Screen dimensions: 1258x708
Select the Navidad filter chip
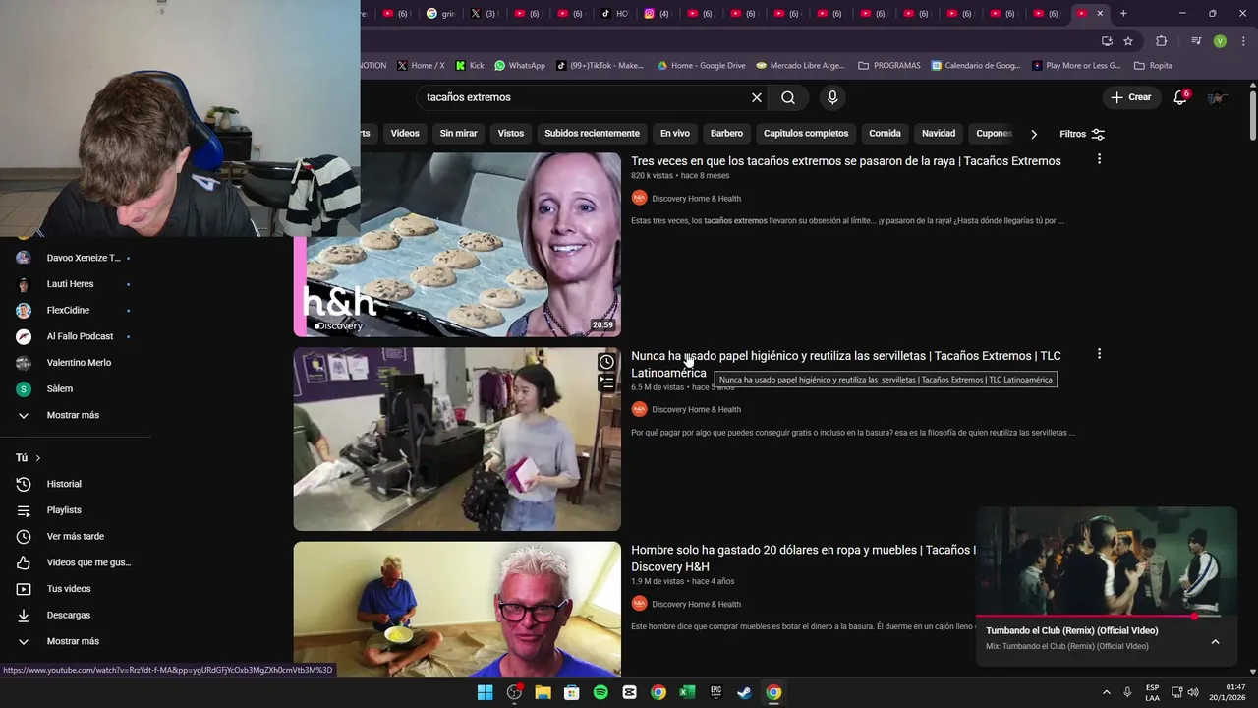click(x=939, y=134)
